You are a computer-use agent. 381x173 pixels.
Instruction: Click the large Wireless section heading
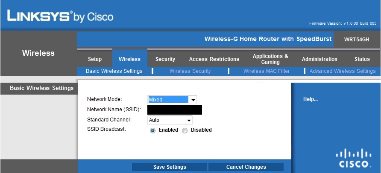pyautogui.click(x=38, y=53)
